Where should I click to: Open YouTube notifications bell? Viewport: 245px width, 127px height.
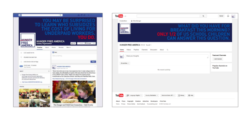228,16
